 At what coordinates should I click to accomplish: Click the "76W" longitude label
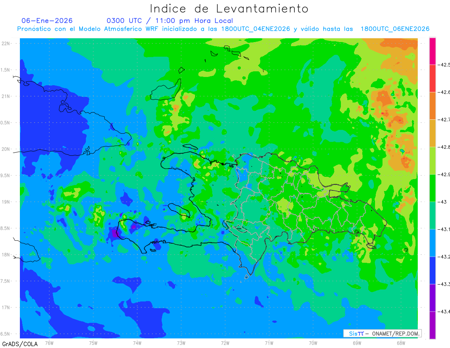49,343
